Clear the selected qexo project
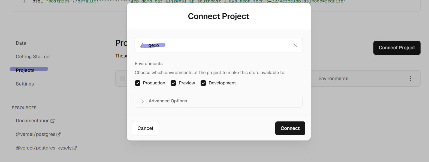Image resolution: width=429 pixels, height=162 pixels. [x=295, y=45]
